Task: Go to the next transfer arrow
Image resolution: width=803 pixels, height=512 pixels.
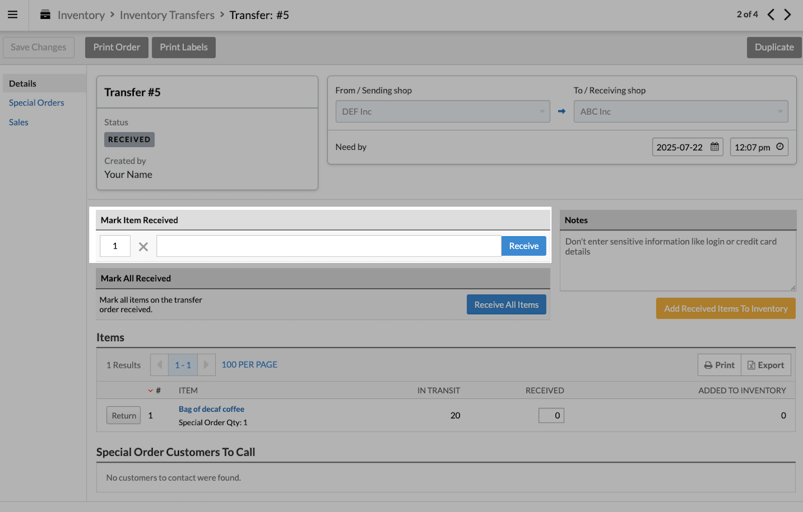Action: [787, 14]
